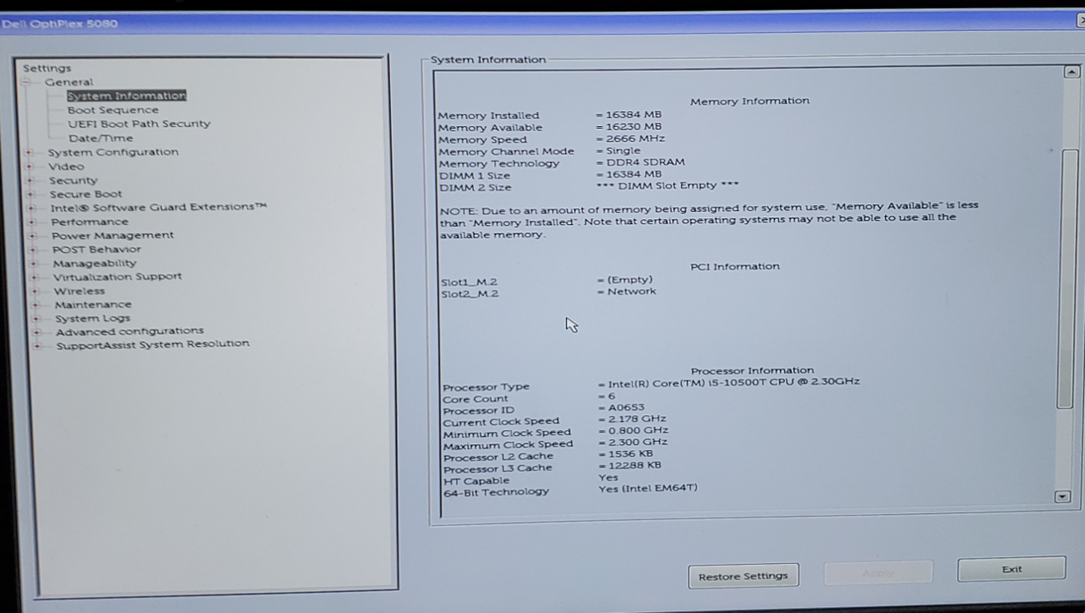1085x613 pixels.
Task: Click the DDR4 SDRAM value
Action: [641, 162]
